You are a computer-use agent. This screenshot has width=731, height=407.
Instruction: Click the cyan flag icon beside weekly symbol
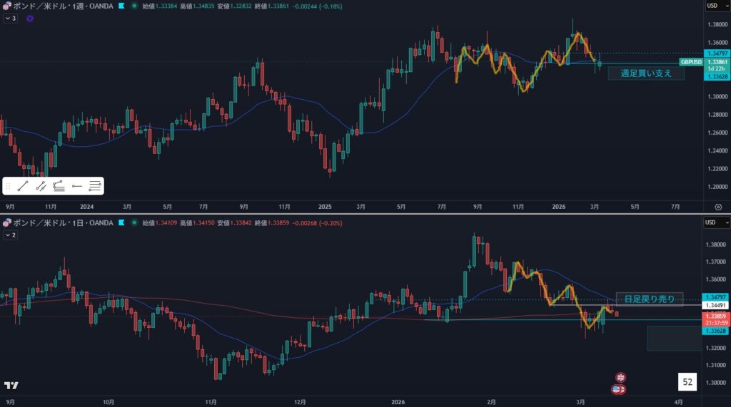coord(121,6)
